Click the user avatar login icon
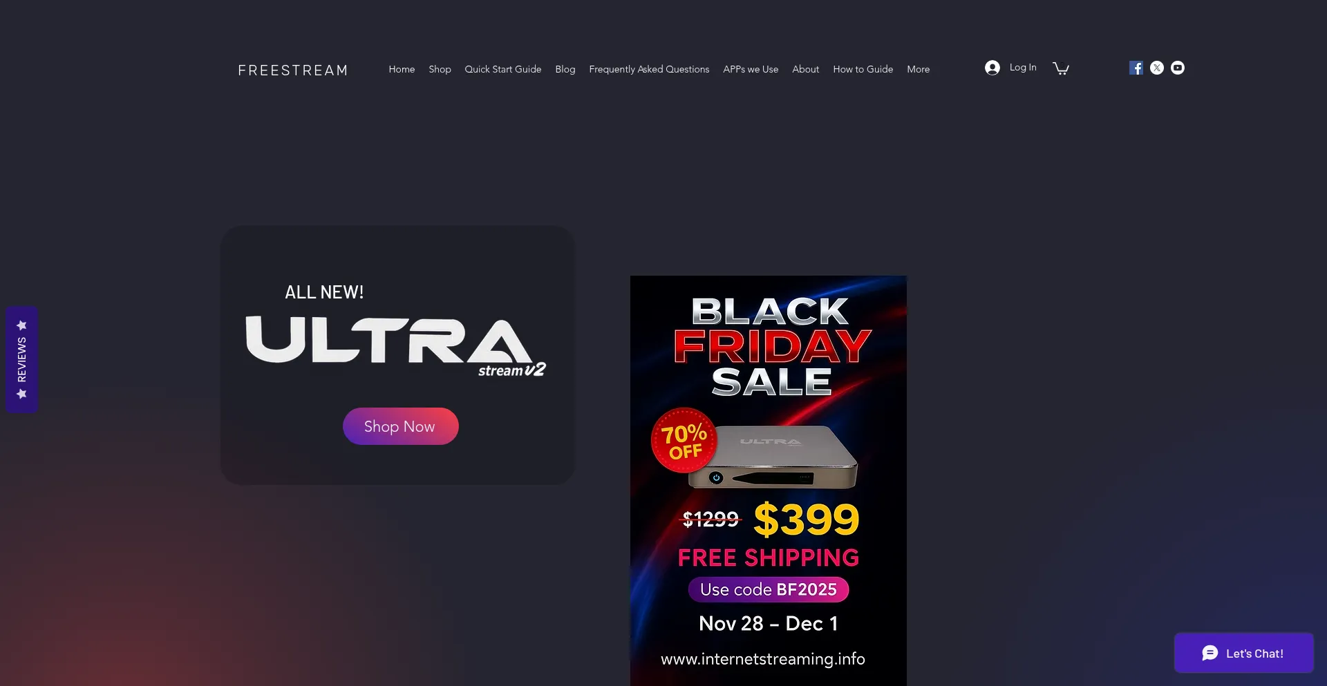This screenshot has height=686, width=1327. click(x=992, y=68)
